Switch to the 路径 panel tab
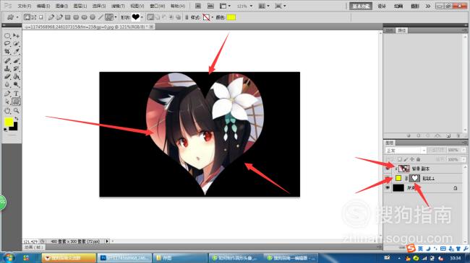This screenshot has height=263, width=470. pos(401,30)
